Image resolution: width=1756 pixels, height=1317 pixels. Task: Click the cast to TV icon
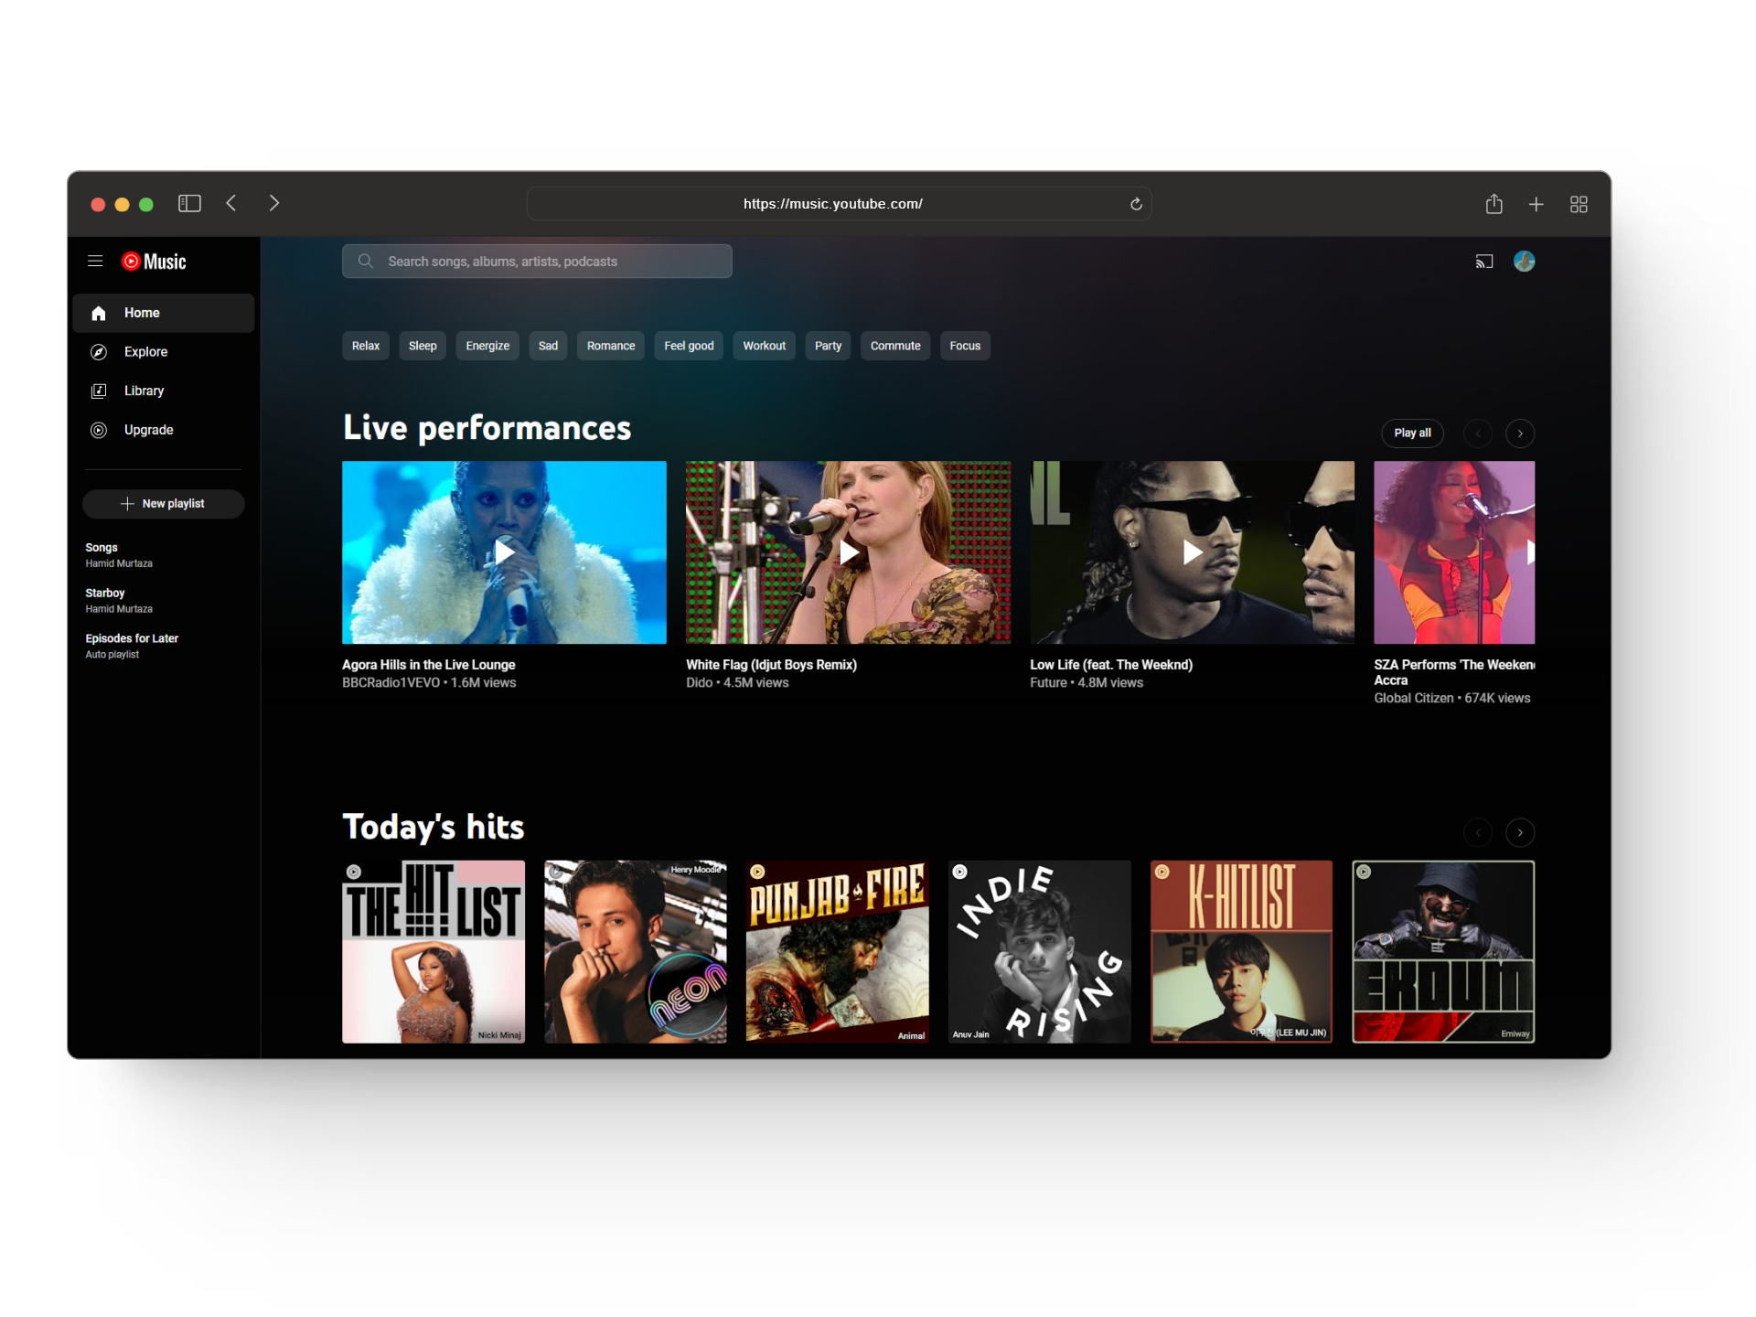click(1483, 262)
